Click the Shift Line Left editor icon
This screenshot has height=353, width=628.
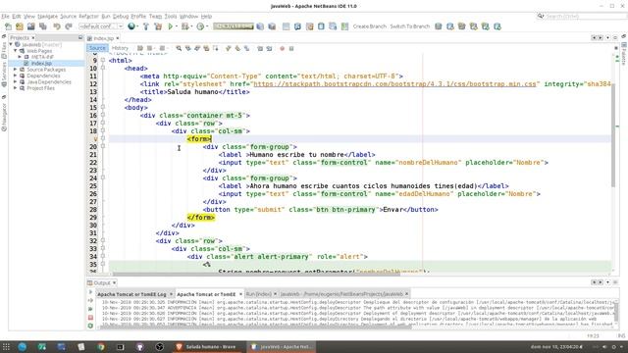pos(260,48)
